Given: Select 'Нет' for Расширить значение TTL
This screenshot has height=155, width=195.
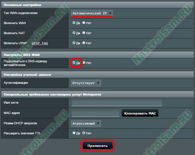Looking at the screenshot, I should tap(84, 133).
